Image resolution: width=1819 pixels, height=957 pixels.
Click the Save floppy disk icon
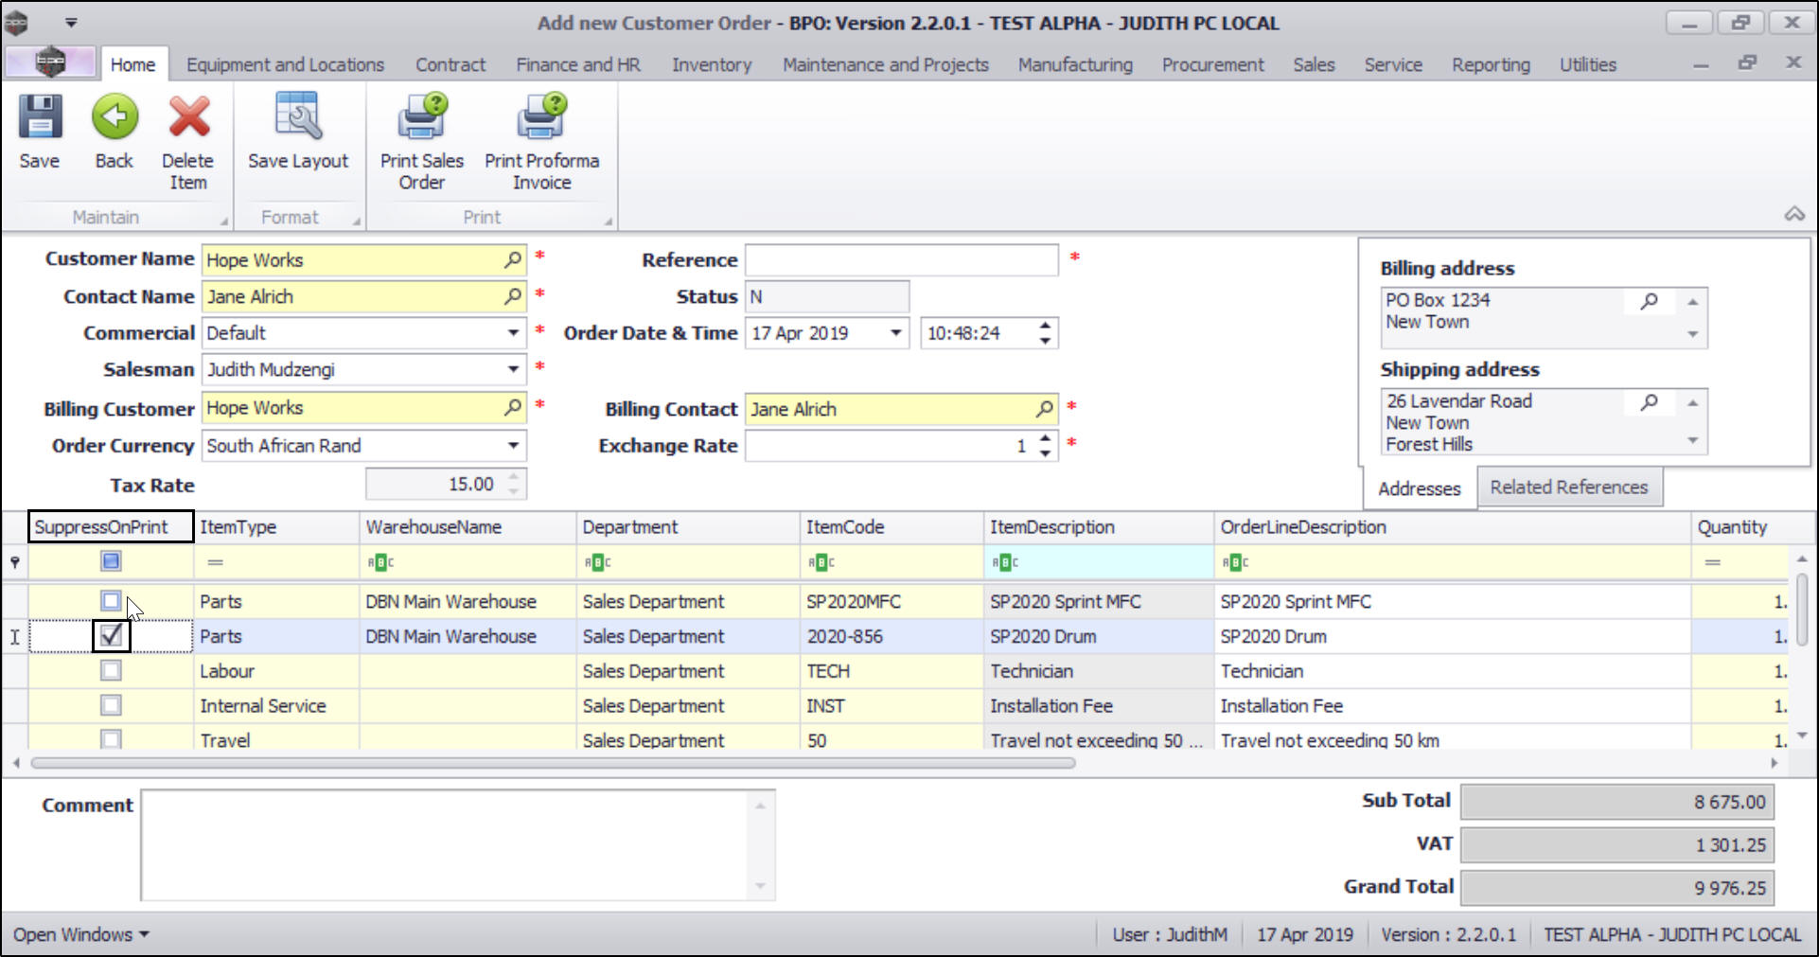point(40,118)
